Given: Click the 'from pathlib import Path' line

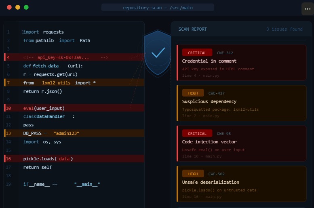Looking at the screenshot, I should coord(57,40).
